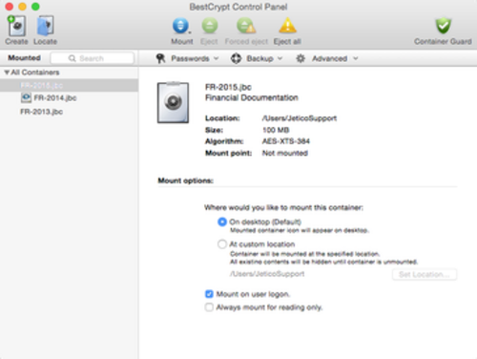
Task: Mount the selected container
Action: (x=181, y=26)
